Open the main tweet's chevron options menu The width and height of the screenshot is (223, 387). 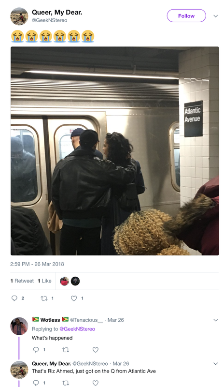(x=216, y=16)
